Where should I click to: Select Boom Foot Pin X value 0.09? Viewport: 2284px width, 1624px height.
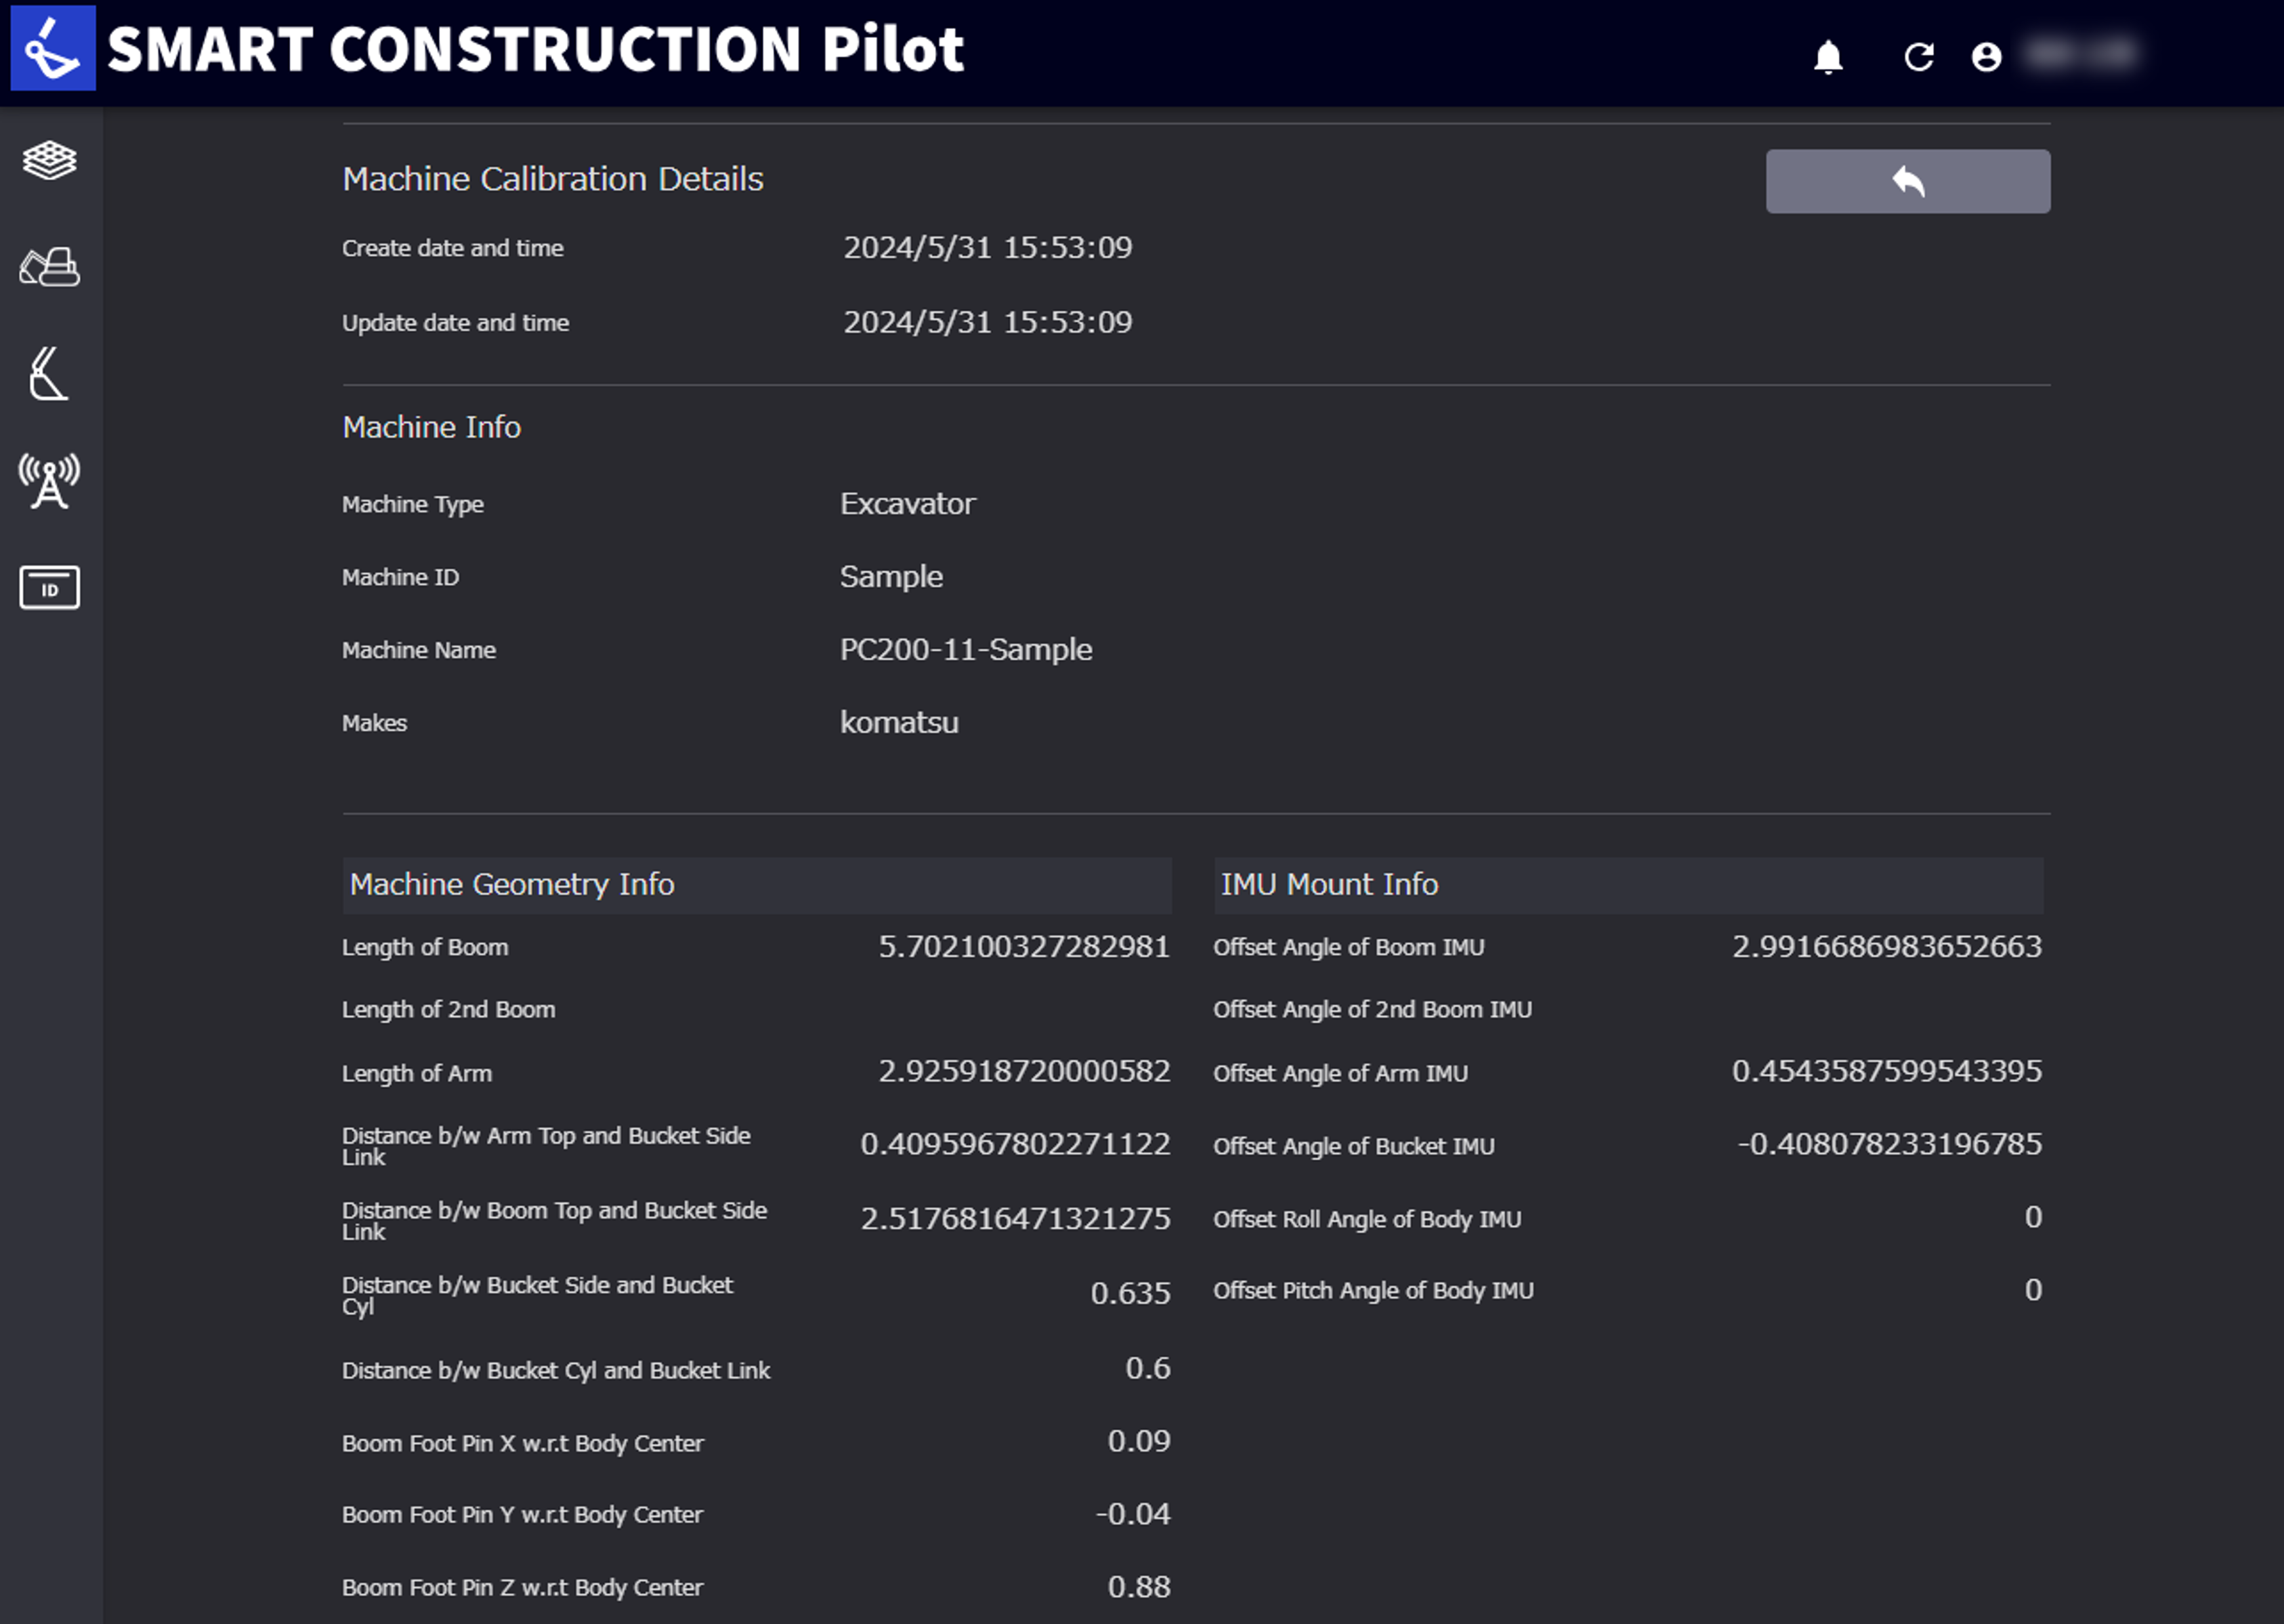point(1138,1441)
